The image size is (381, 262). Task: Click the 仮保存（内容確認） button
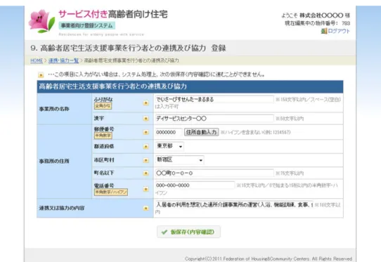(x=188, y=232)
